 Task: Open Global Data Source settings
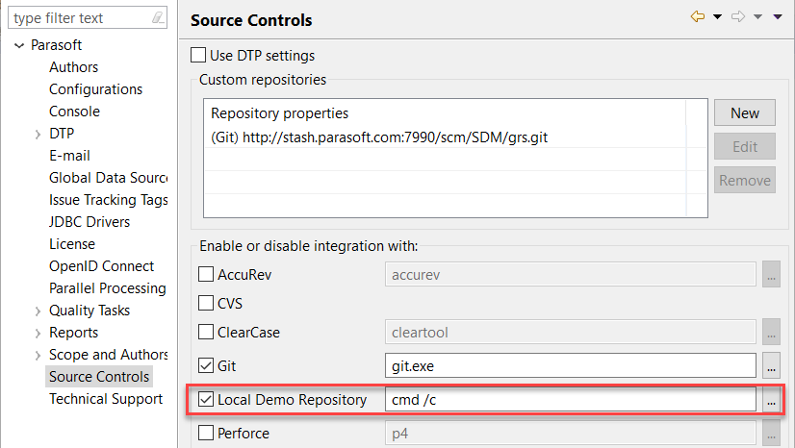click(x=108, y=178)
